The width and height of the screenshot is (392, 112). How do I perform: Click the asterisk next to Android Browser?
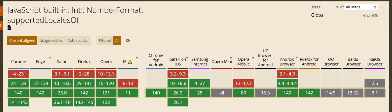click(296, 58)
